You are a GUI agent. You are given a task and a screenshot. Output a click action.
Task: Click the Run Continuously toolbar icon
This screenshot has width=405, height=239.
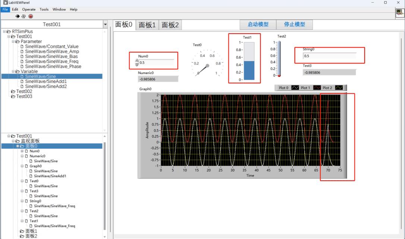[23, 16]
